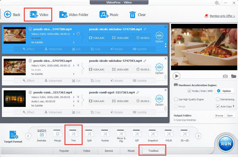The width and height of the screenshot is (238, 157).
Task: Expand video track selector for 5747593.mp4
Action: point(74,66)
